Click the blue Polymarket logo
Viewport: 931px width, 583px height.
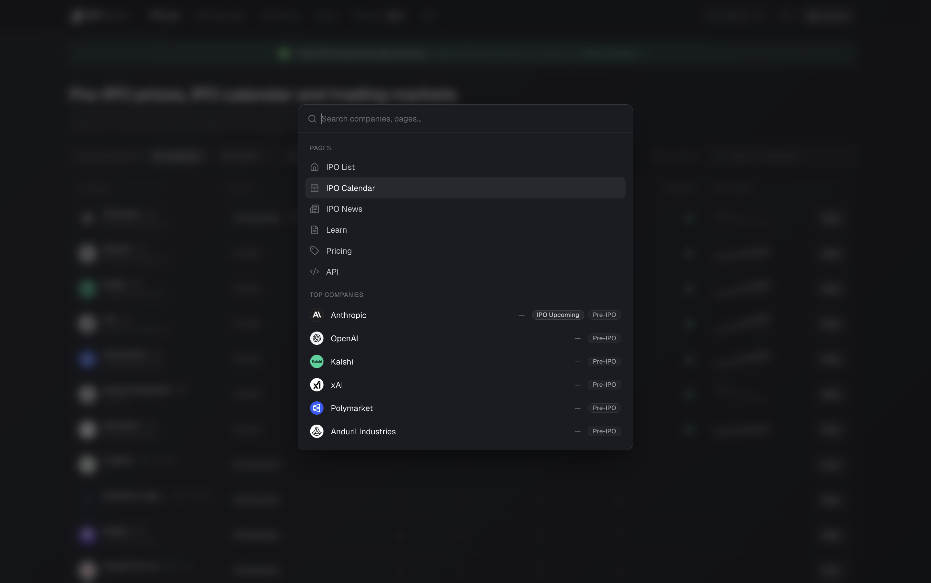coord(316,408)
